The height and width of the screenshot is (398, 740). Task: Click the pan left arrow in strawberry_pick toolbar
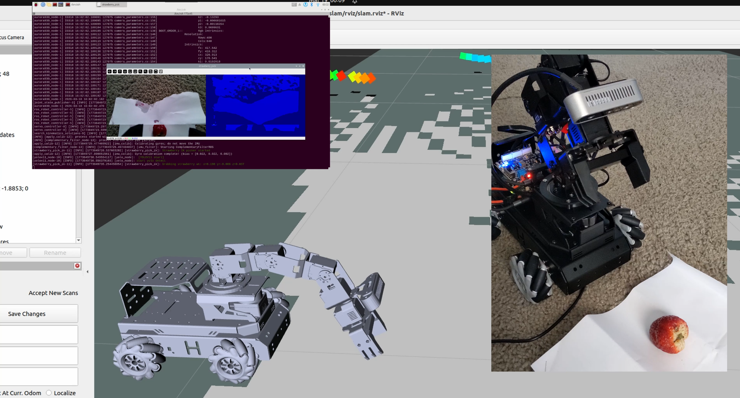[x=110, y=72]
